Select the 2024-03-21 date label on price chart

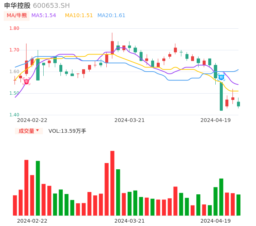129,120
